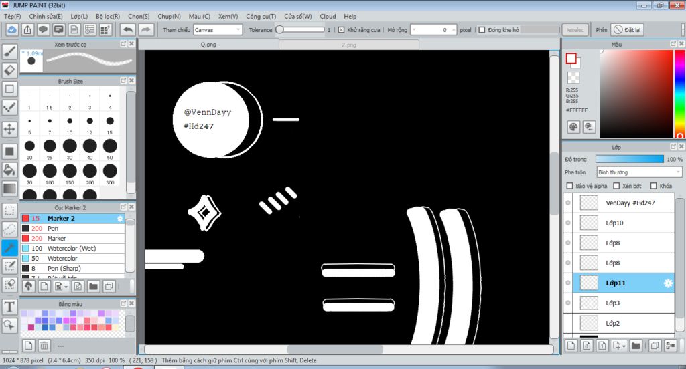Viewport: 686px width, 369px height.
Task: Open the add brush dropdown arrow
Action: [66, 287]
